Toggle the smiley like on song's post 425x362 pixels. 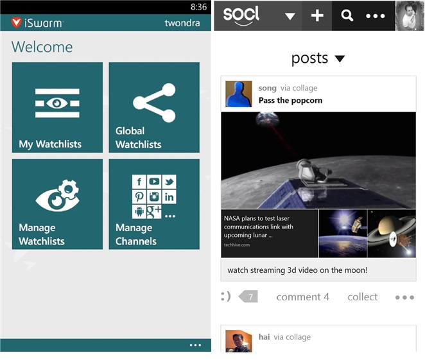pyautogui.click(x=226, y=297)
